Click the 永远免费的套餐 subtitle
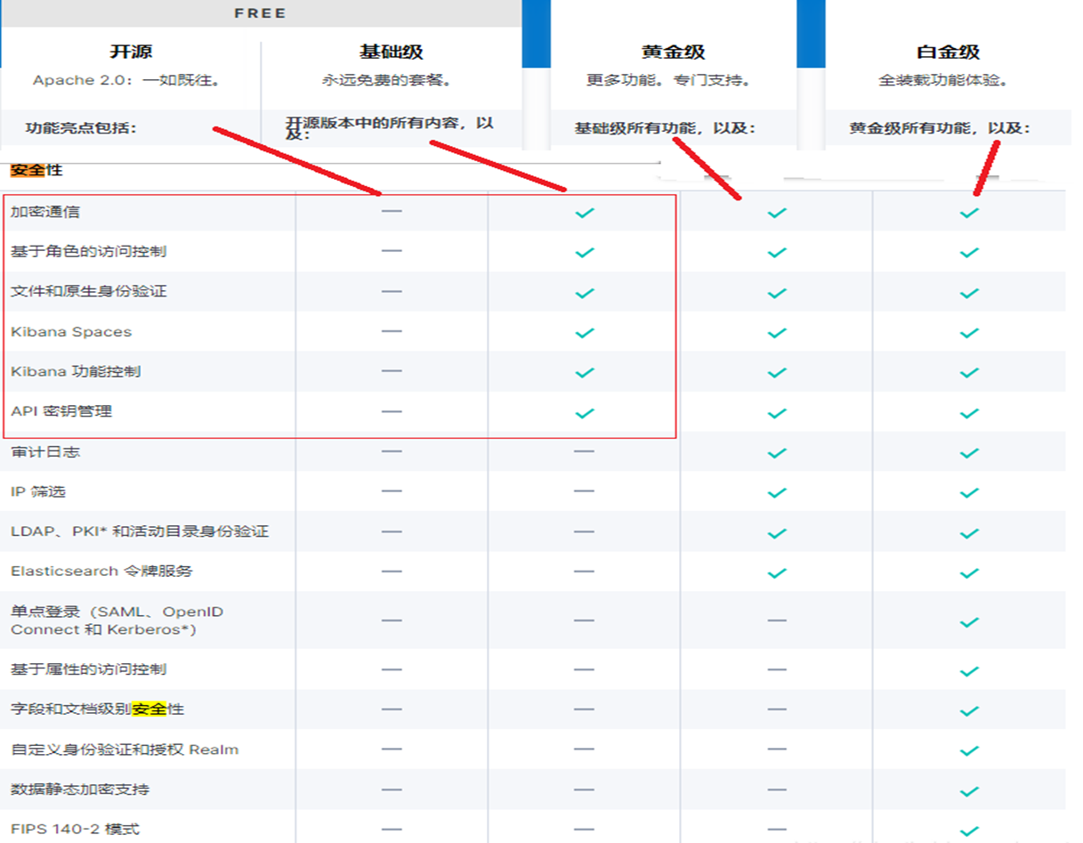The image size is (1083, 843). click(x=387, y=80)
